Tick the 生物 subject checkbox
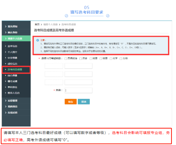Viewport: 176px width, 145px height. 121,59
